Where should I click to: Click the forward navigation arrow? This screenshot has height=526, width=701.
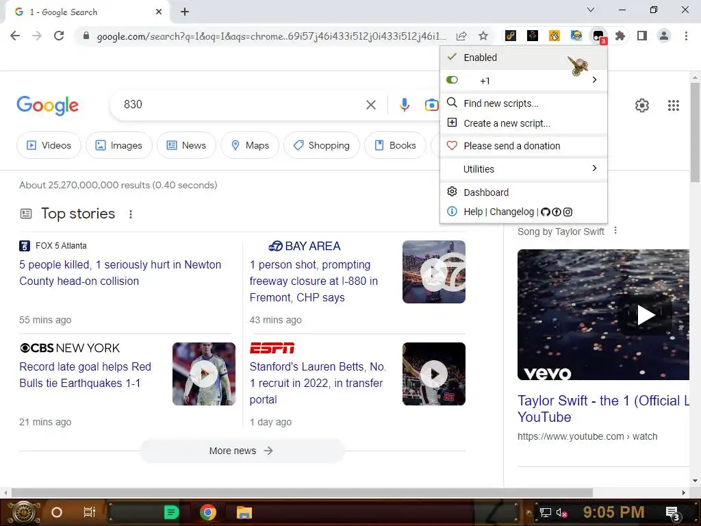(x=37, y=36)
